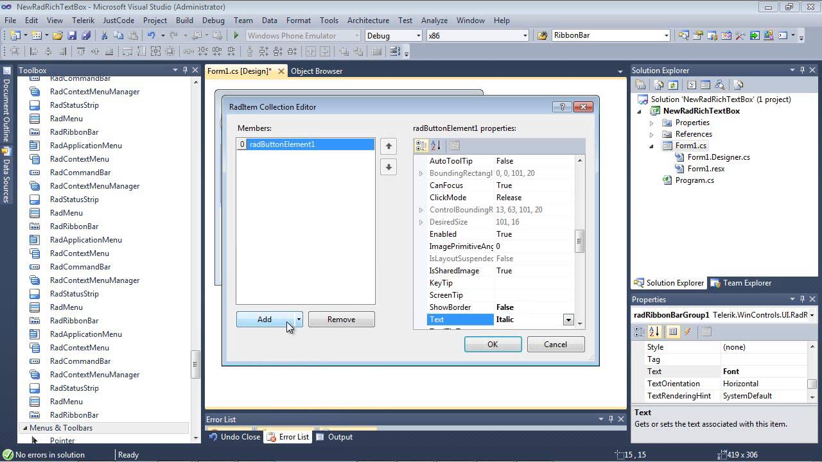The image size is (822, 462).
Task: Expand the References node
Action: pos(651,134)
